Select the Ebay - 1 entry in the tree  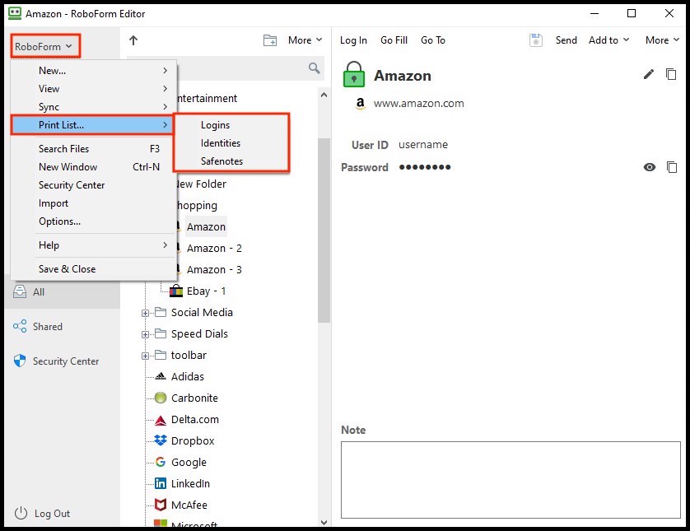click(206, 291)
